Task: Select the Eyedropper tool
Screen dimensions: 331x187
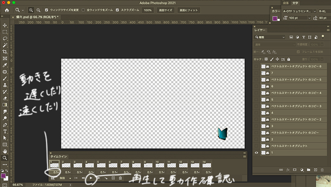Action: pos(5,65)
